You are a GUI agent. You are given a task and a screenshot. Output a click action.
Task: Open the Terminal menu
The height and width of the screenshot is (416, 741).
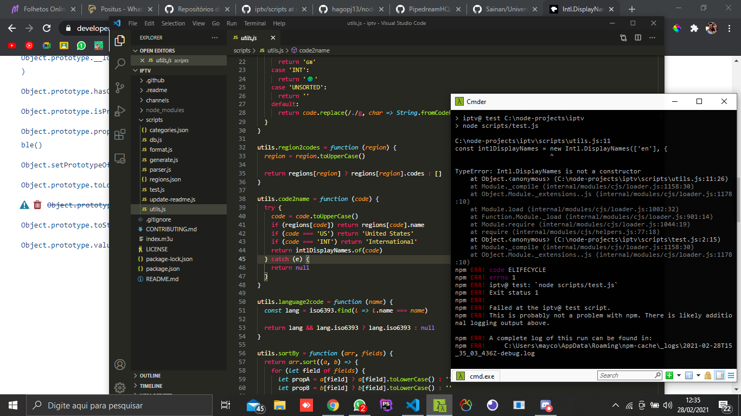pos(254,23)
